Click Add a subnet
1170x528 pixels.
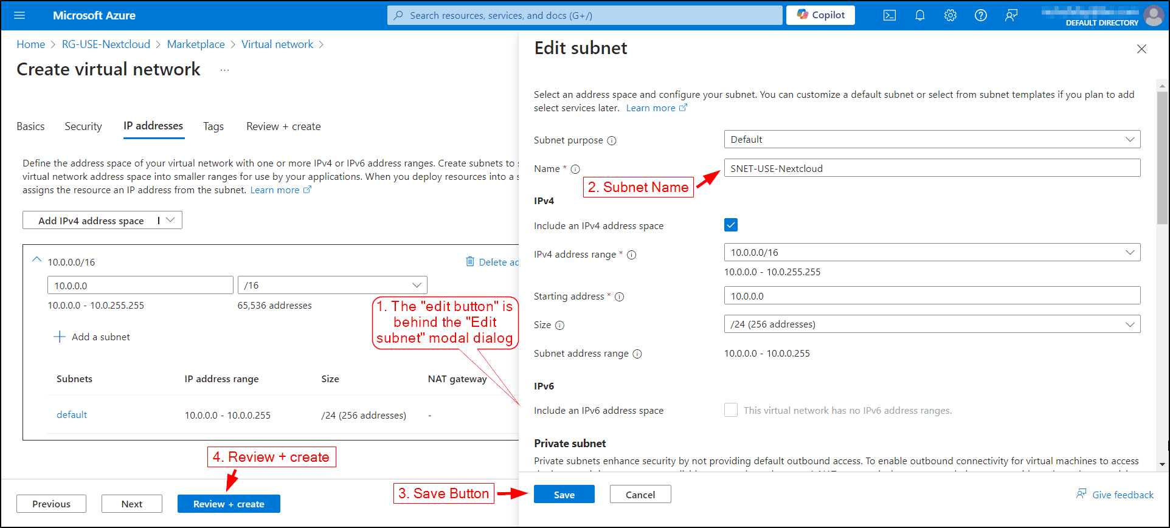pyautogui.click(x=92, y=337)
